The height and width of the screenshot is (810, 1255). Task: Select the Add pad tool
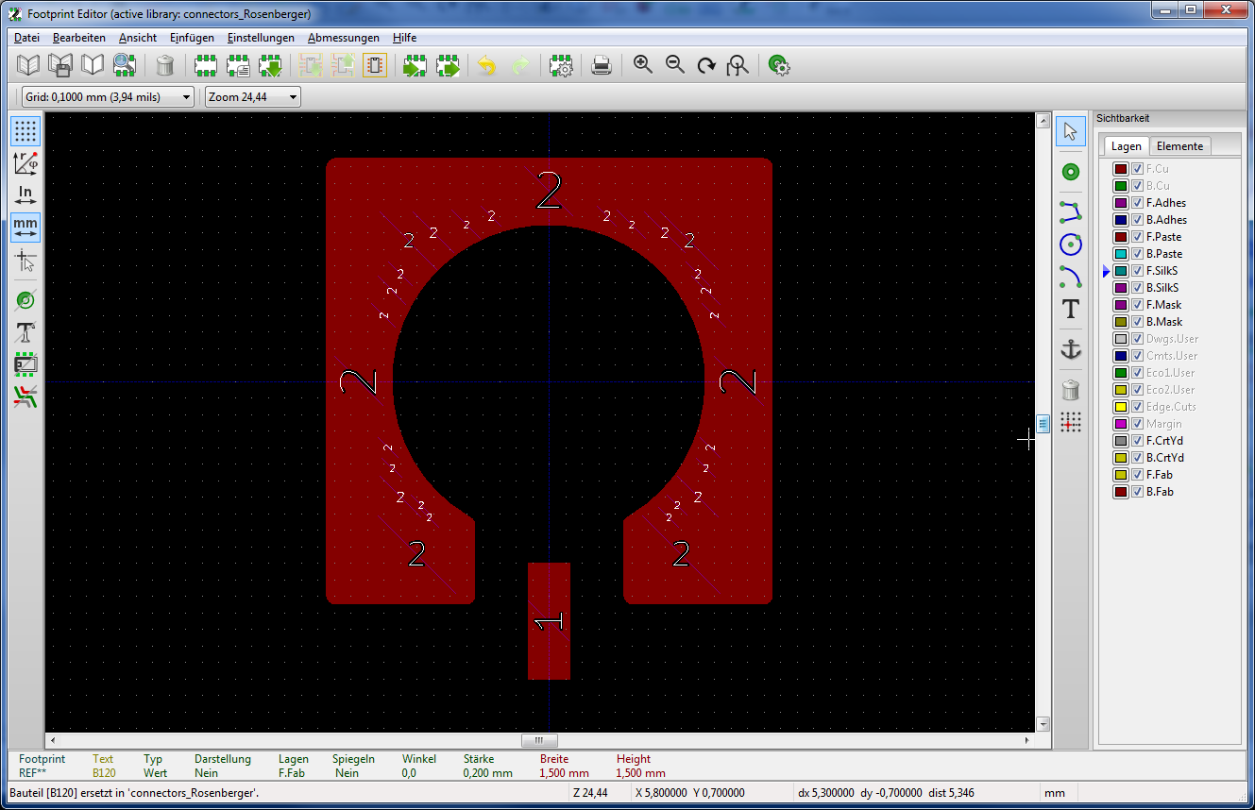(x=1070, y=172)
